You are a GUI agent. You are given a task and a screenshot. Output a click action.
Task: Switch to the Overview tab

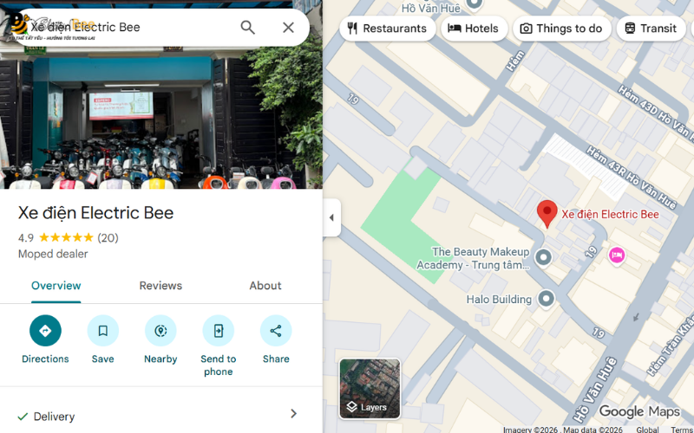56,286
